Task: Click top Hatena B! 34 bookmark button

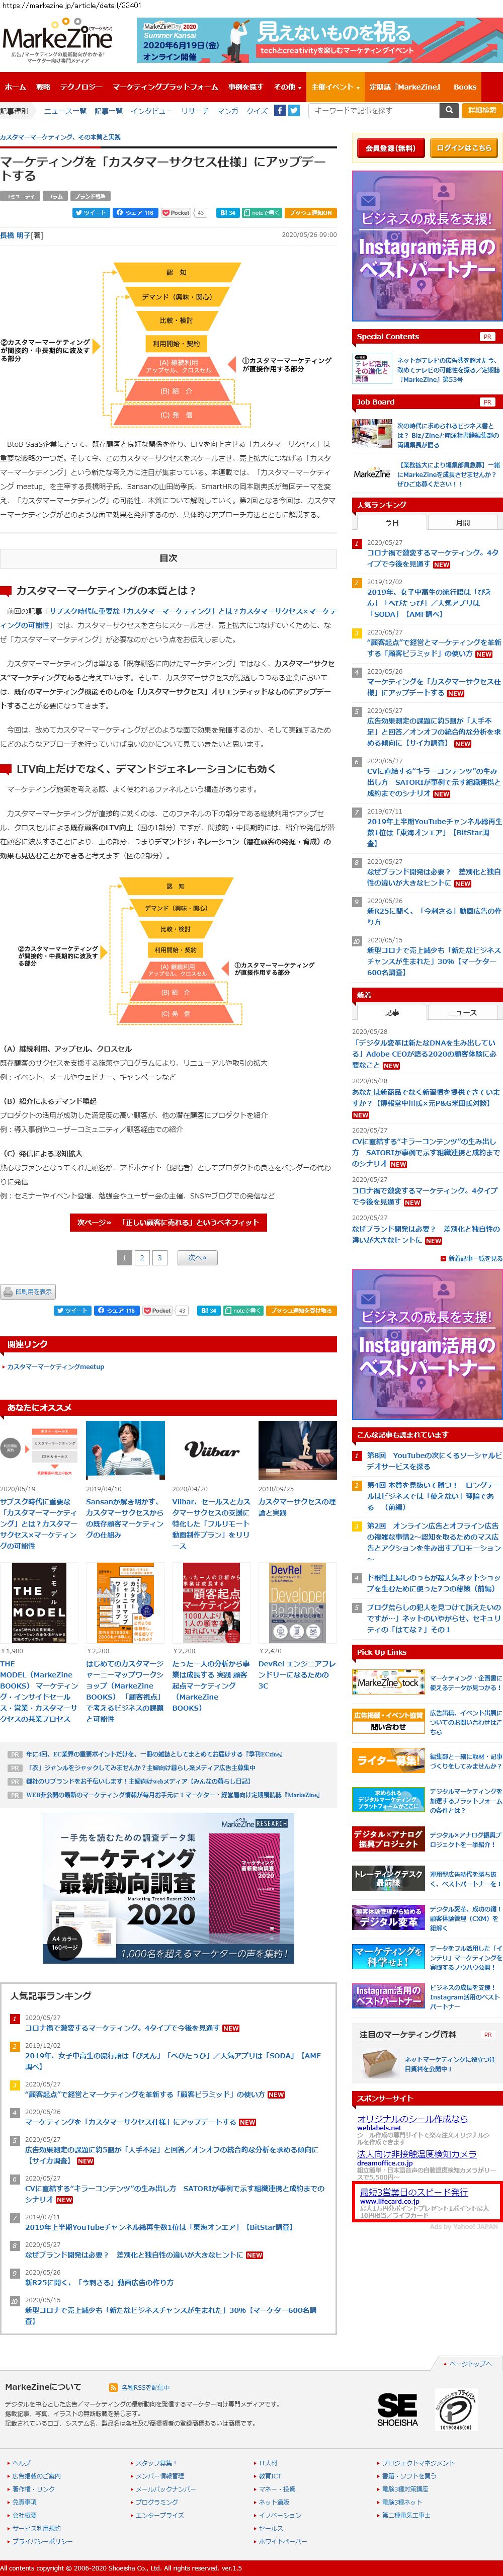Action: pos(227,213)
